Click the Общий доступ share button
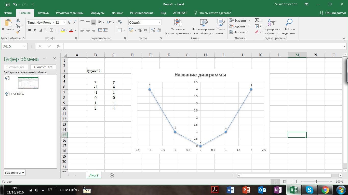Screen dimensions: 348x195 tap(333, 13)
